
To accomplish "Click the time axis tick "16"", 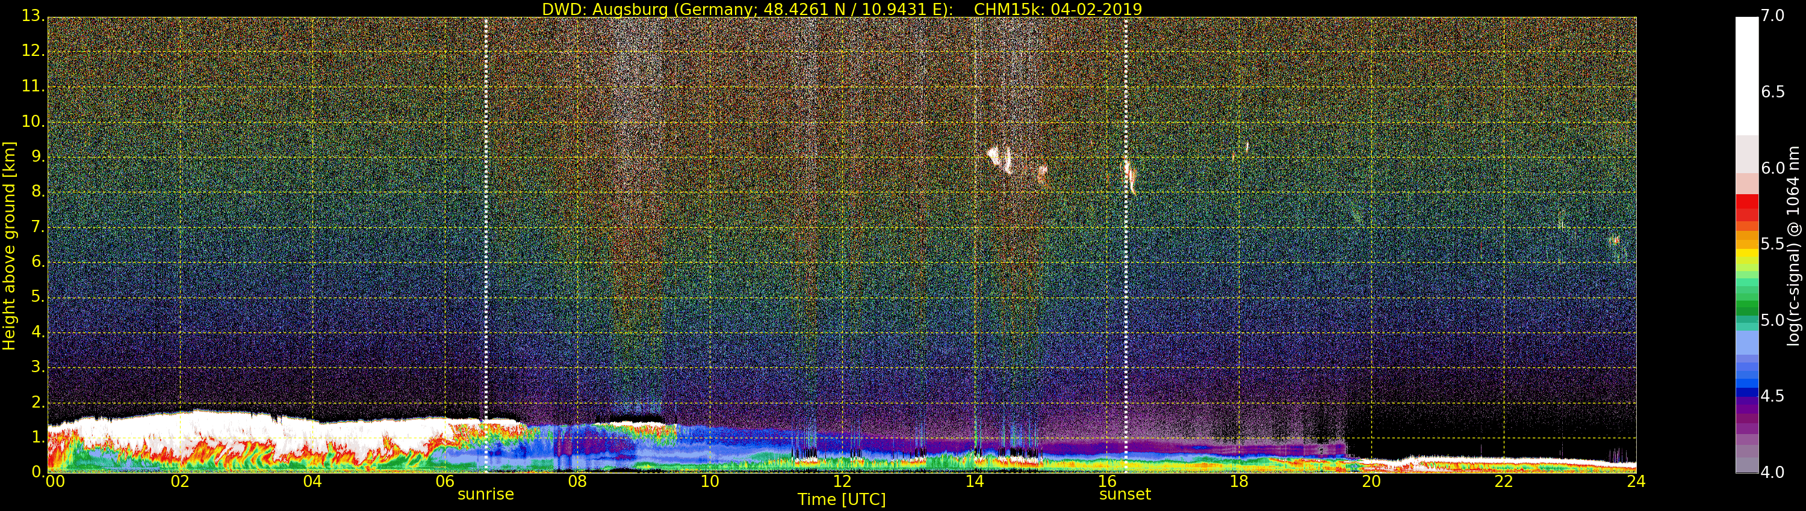I will pos(1107,482).
